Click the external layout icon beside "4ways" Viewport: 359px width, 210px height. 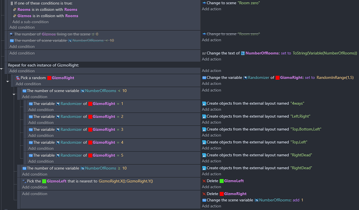click(x=204, y=103)
